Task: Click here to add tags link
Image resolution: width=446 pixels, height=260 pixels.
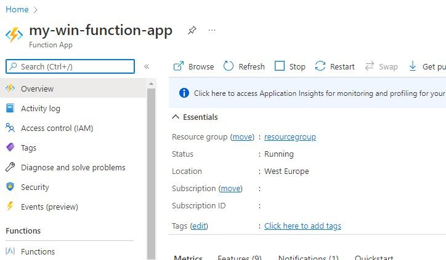Action: pyautogui.click(x=302, y=226)
